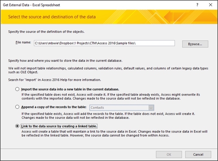Click the 'Import the source data' label text

70,89
